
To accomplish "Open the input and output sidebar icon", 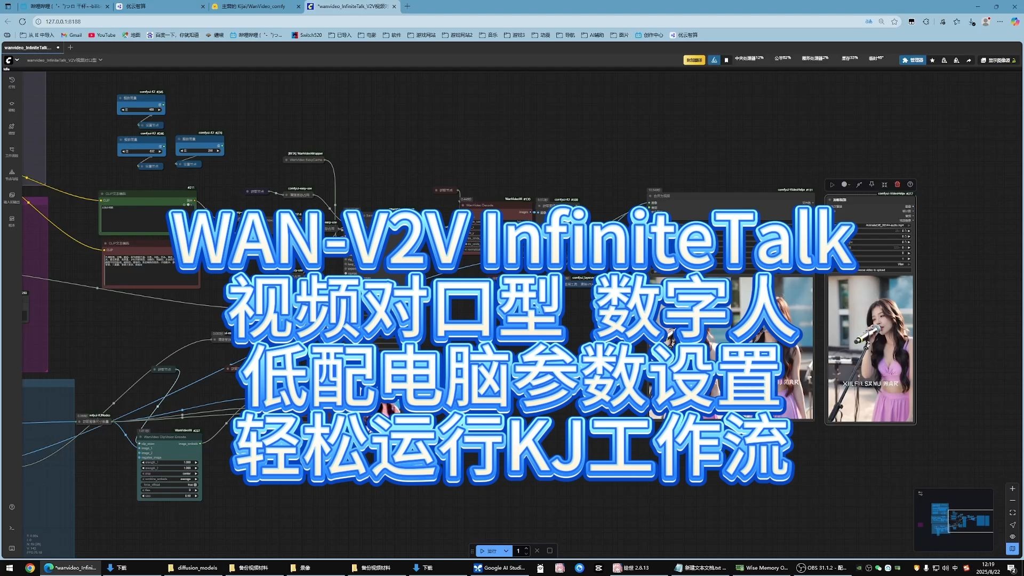I will [12, 197].
